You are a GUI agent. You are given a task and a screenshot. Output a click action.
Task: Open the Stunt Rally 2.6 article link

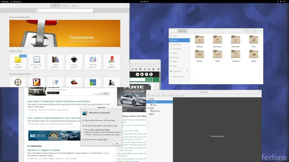(59, 102)
